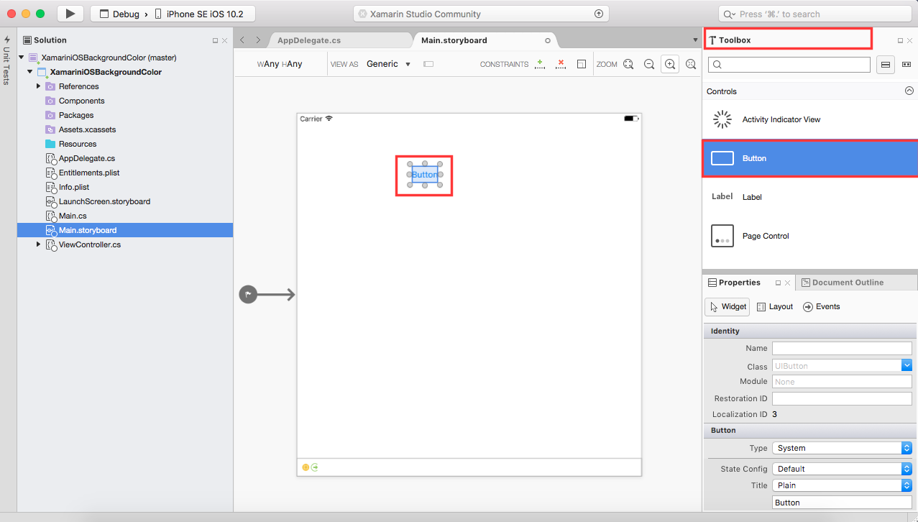Image resolution: width=918 pixels, height=522 pixels.
Task: Select the Label control in Toolbox
Action: pos(810,197)
